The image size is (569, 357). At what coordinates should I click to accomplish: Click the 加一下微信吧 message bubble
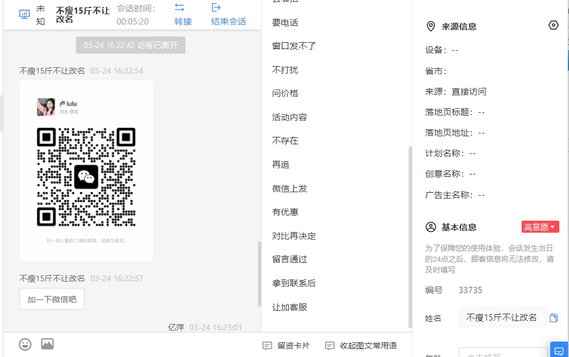pyautogui.click(x=52, y=299)
